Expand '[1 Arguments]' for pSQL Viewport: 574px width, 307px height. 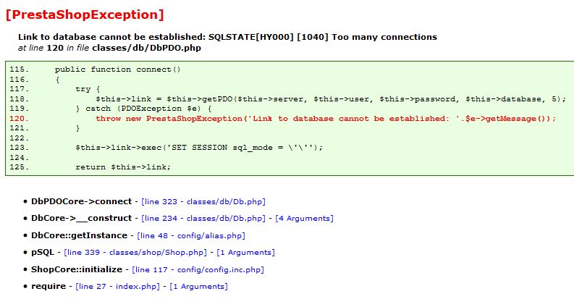pyautogui.click(x=245, y=253)
